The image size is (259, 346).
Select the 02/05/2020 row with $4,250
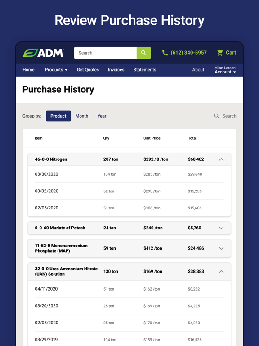coord(129,323)
